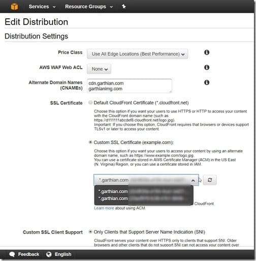The image size is (256, 261).
Task: Select Only Clients that Support SNI option
Action: (x=90, y=232)
